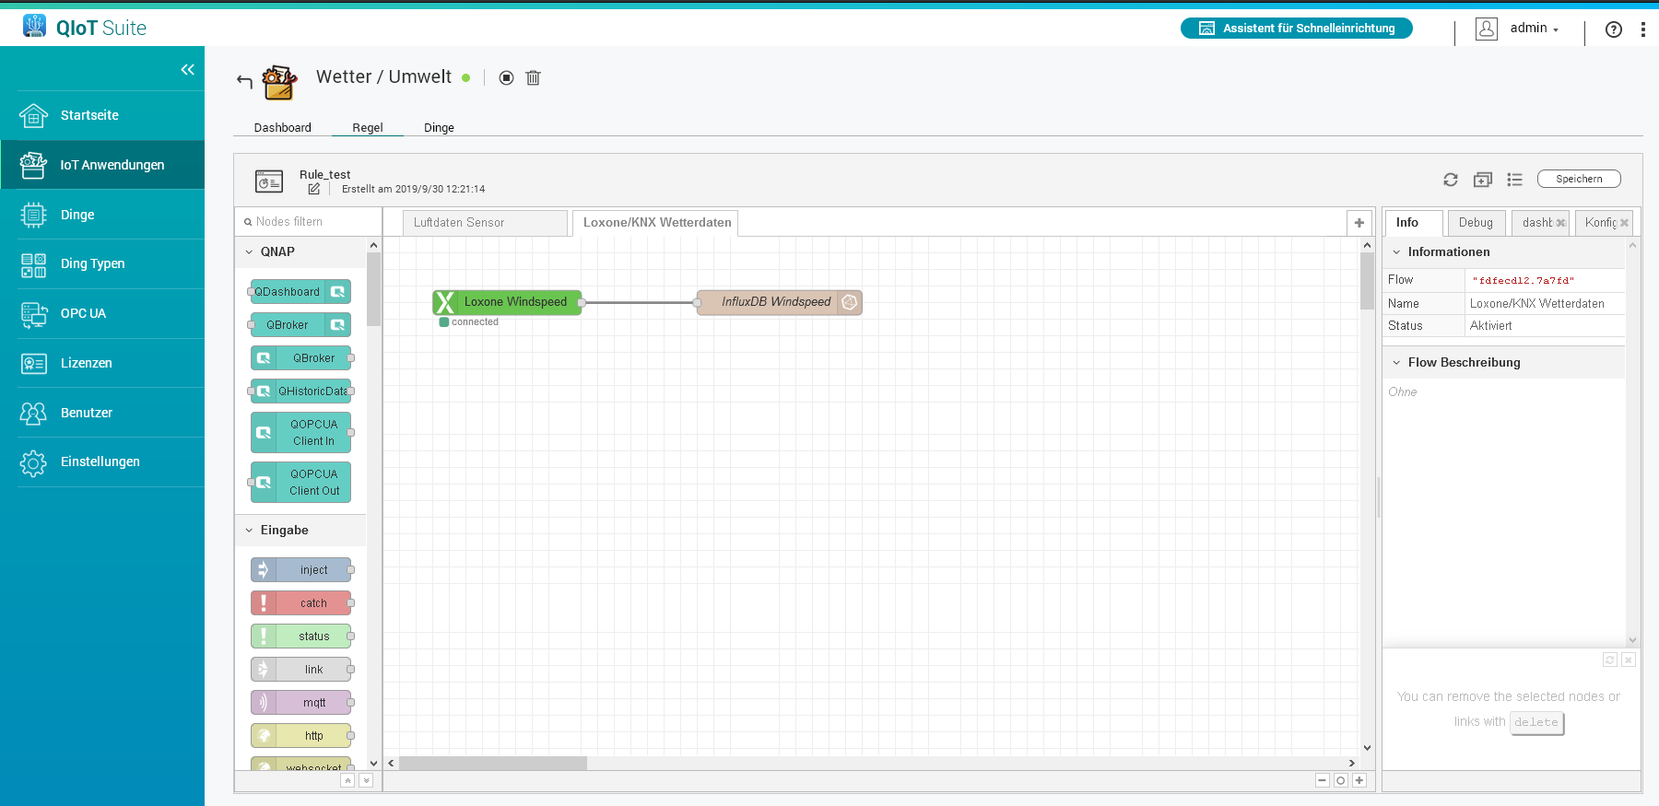Screen dimensions: 1659x806
Task: Open the Info sidebar tab
Action: (1412, 223)
